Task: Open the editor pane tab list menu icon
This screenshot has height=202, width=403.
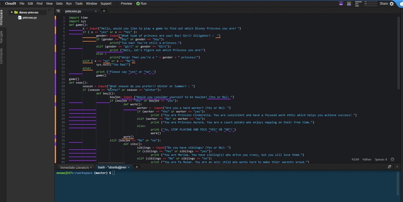Action: tap(58, 11)
